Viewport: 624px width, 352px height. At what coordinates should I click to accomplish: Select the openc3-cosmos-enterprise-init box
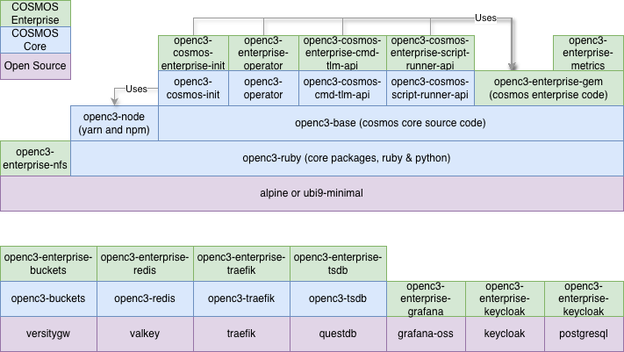[193, 53]
